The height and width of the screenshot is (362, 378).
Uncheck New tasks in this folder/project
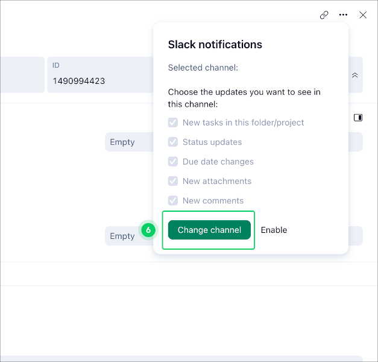click(x=173, y=122)
